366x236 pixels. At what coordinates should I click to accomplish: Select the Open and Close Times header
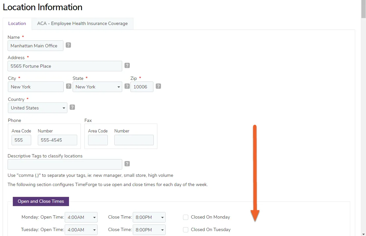pyautogui.click(x=41, y=201)
